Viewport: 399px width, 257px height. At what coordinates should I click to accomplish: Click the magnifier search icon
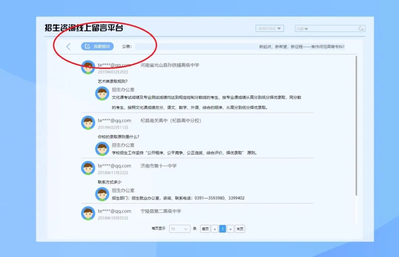point(361,28)
